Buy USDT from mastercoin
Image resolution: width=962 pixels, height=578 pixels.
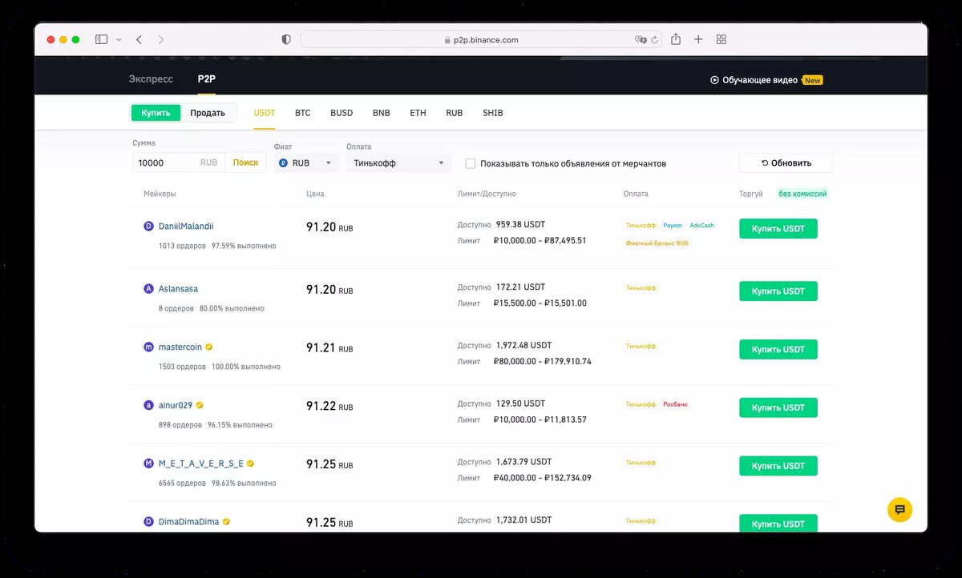tap(778, 349)
